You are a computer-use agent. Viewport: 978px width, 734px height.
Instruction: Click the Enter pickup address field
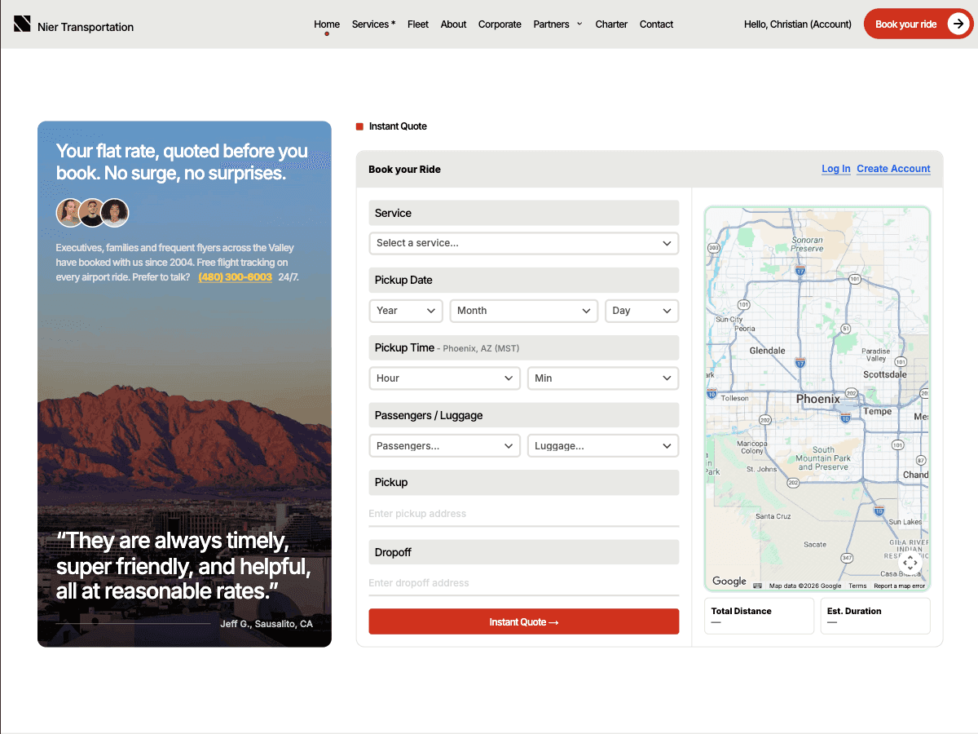(x=524, y=514)
